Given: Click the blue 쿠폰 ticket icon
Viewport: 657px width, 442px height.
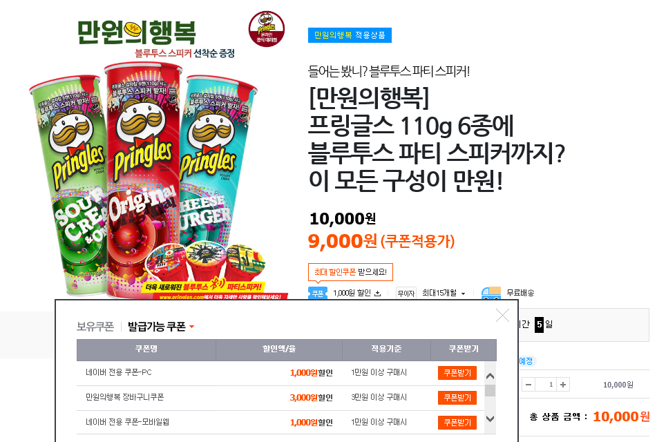Looking at the screenshot, I should 318,293.
